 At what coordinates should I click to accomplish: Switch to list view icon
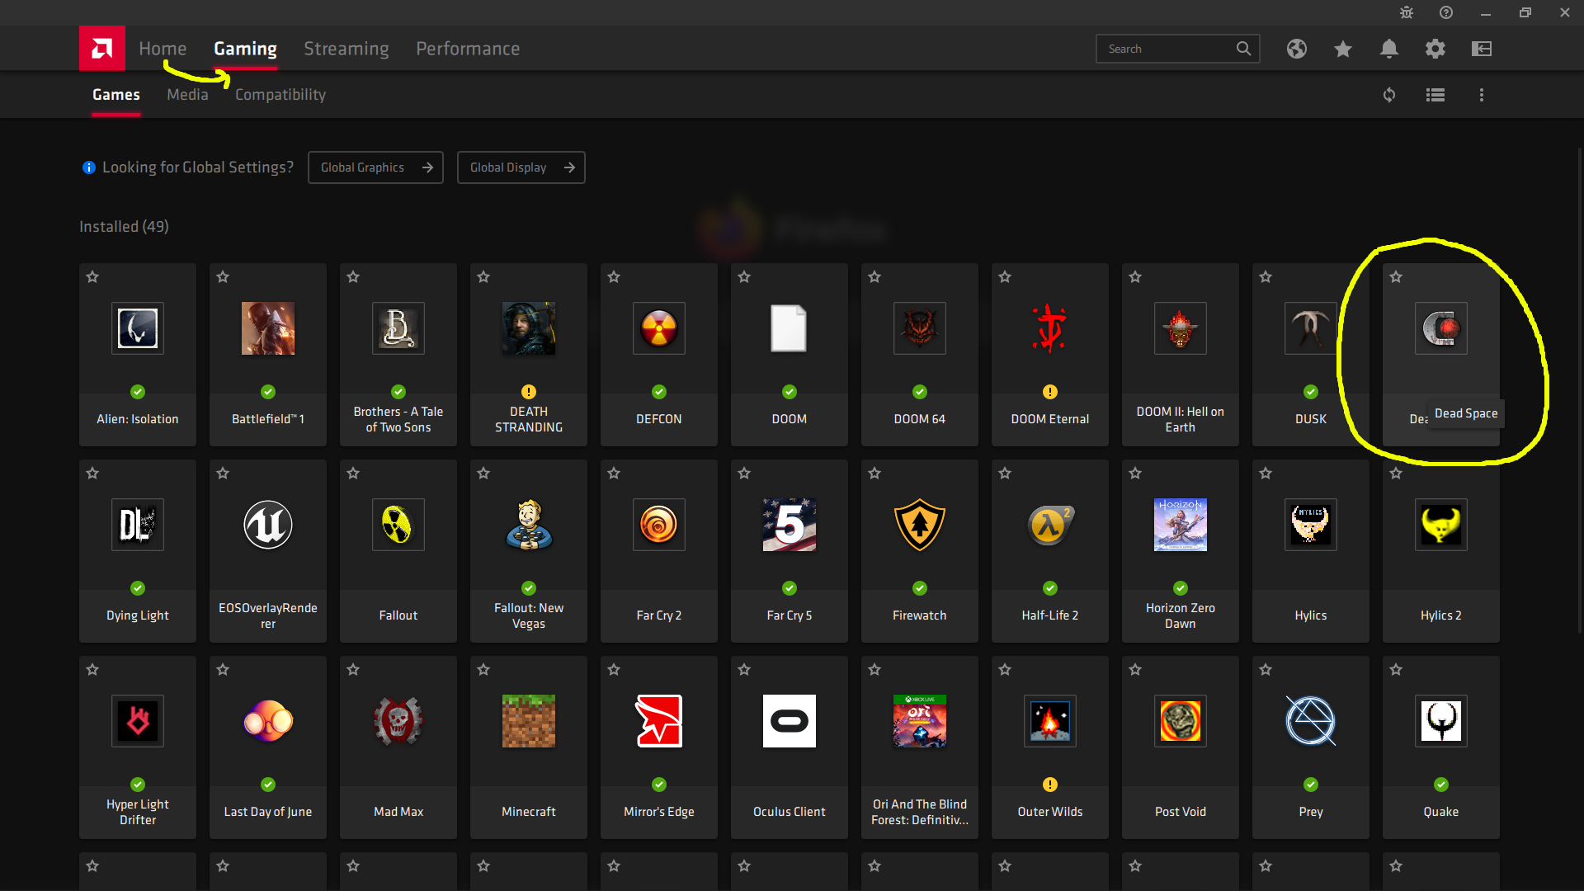1435,95
